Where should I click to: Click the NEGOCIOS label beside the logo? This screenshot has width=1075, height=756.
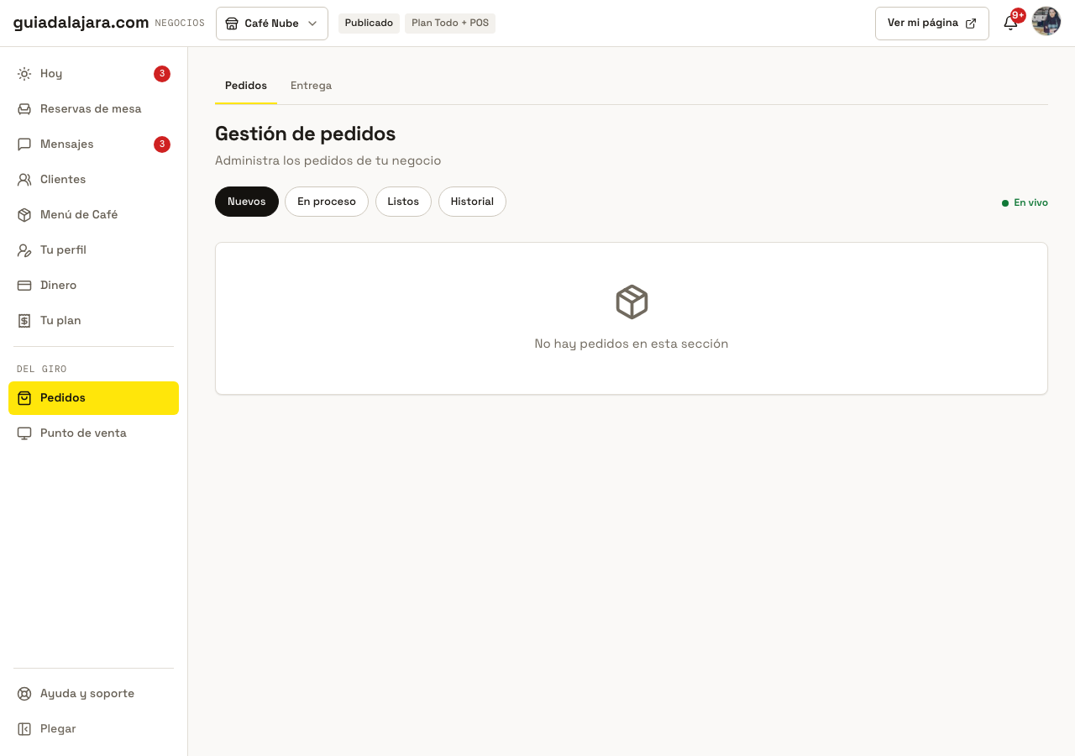tap(180, 24)
